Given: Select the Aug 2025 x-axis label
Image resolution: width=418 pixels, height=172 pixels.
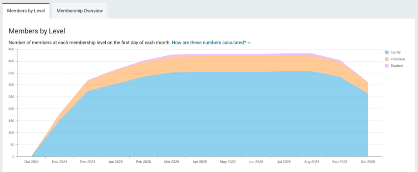Looking at the screenshot, I should tap(312, 162).
